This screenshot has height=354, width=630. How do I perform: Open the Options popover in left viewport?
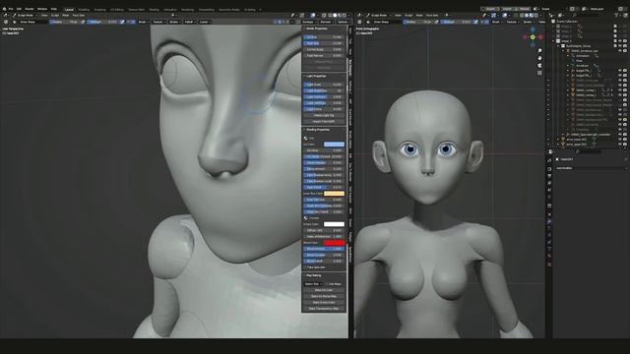coord(343,22)
